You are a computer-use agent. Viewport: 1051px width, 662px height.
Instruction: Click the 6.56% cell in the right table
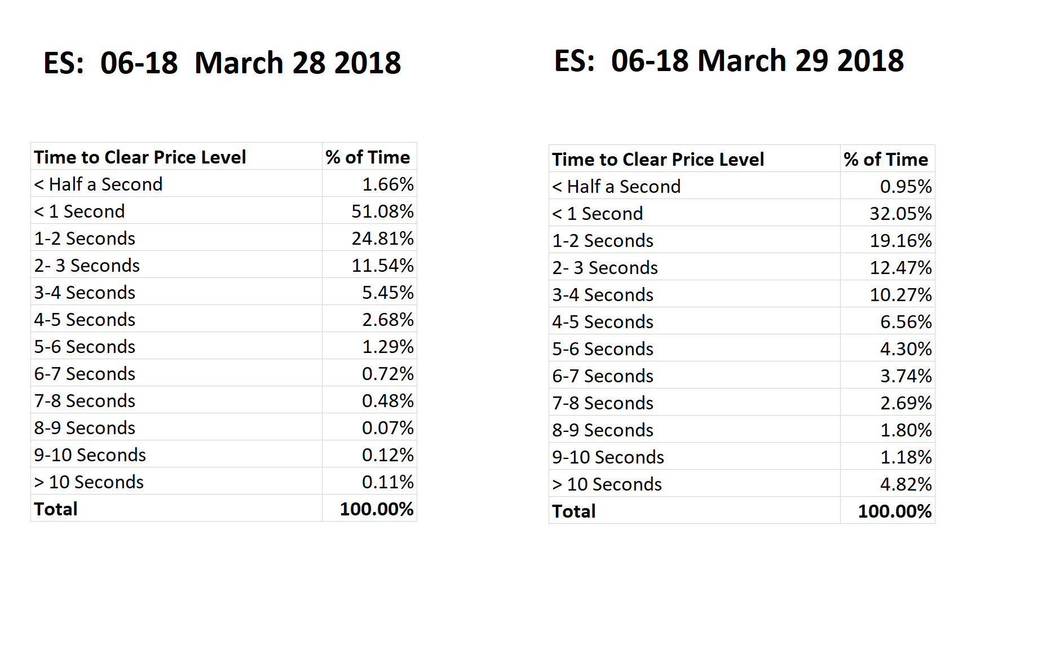[x=887, y=321]
